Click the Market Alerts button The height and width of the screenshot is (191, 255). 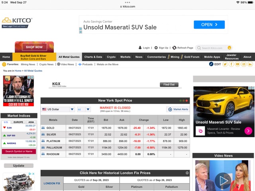178,109
